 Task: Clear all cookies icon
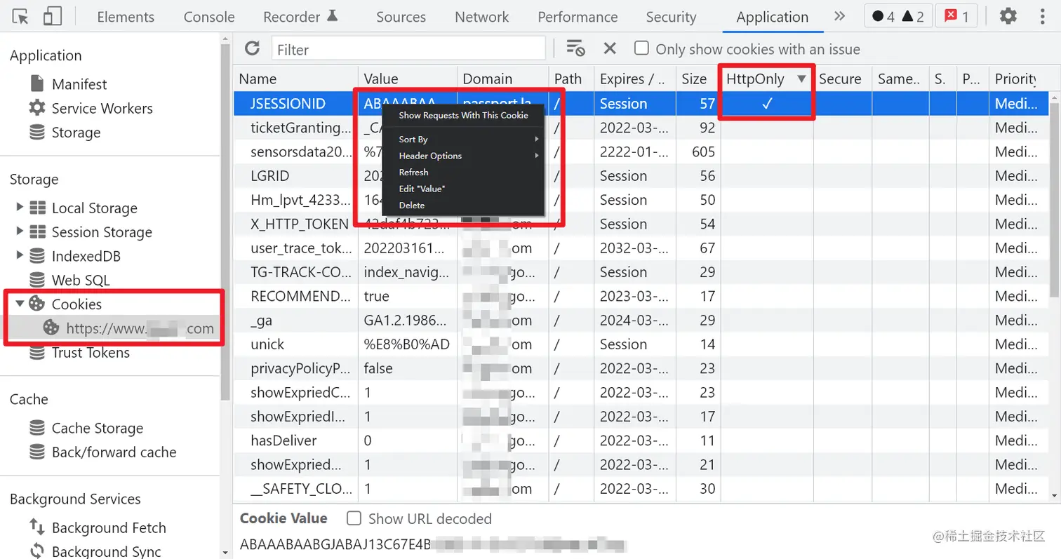575,48
